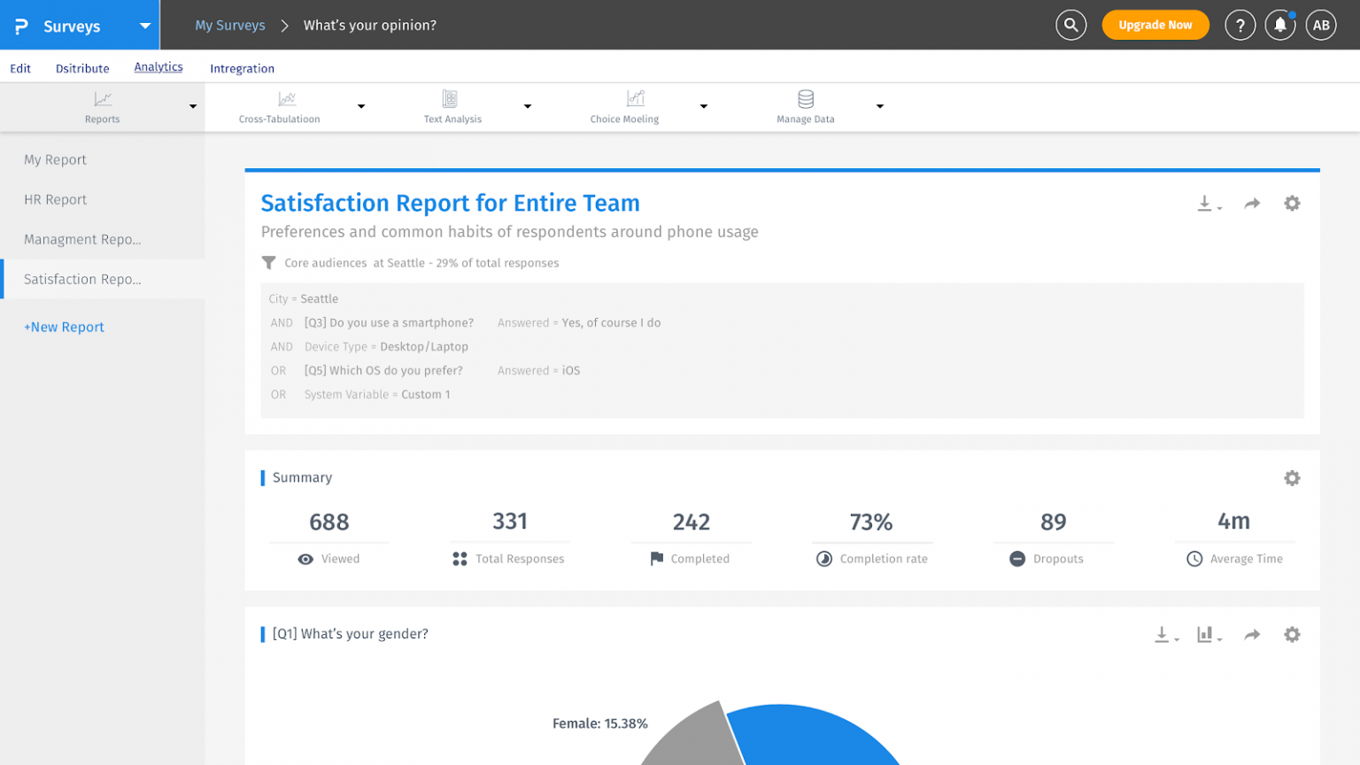Image resolution: width=1360 pixels, height=765 pixels.
Task: Open the AB user profile avatar
Action: tap(1321, 25)
